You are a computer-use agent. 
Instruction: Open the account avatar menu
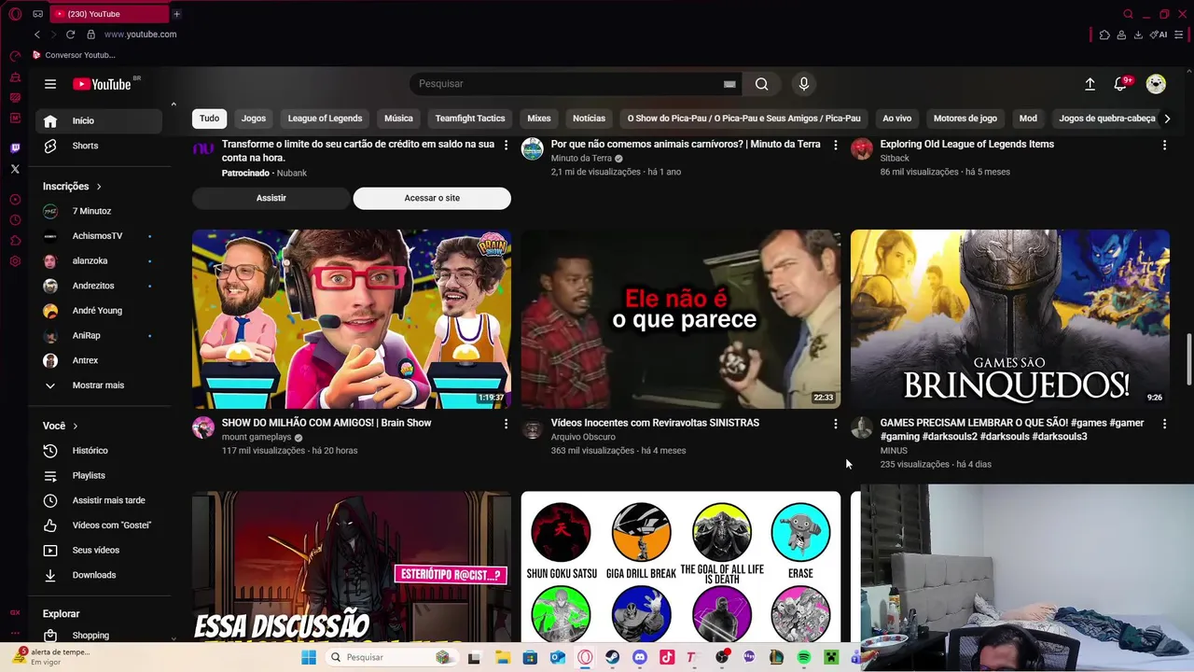pyautogui.click(x=1156, y=84)
